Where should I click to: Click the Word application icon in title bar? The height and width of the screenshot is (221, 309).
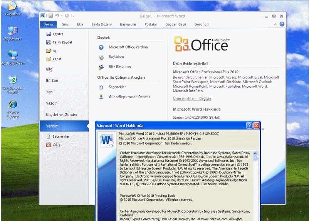[42, 16]
